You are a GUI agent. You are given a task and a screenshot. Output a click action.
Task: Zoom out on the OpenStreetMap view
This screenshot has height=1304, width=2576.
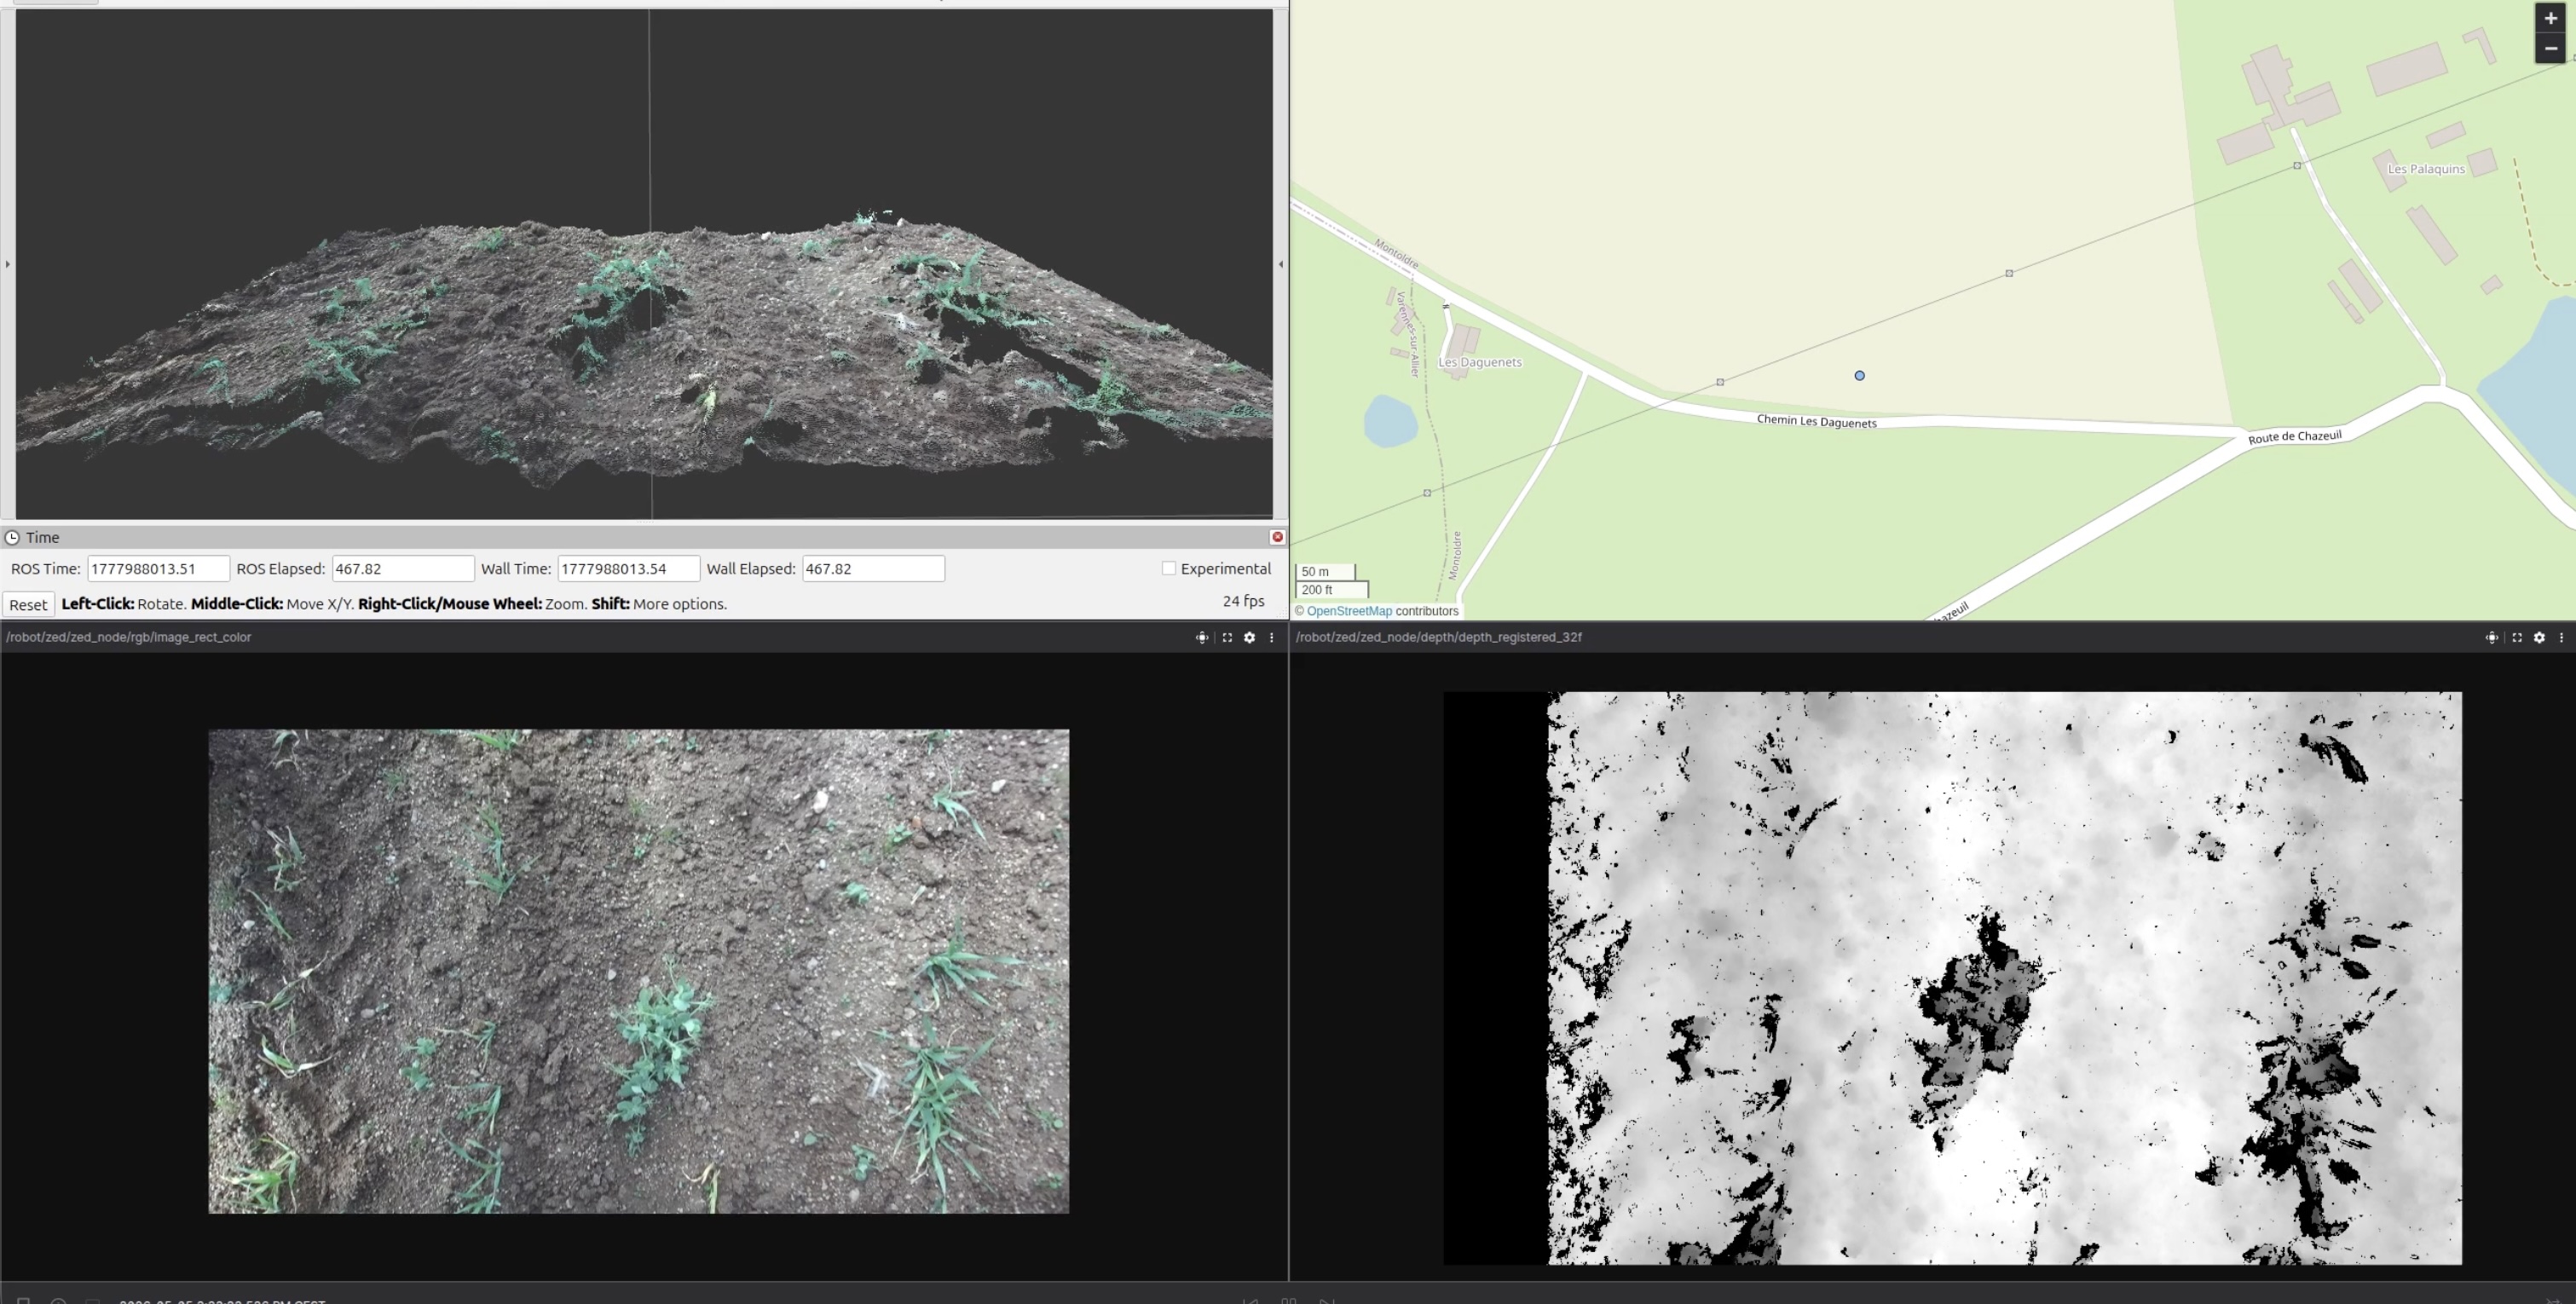2550,48
